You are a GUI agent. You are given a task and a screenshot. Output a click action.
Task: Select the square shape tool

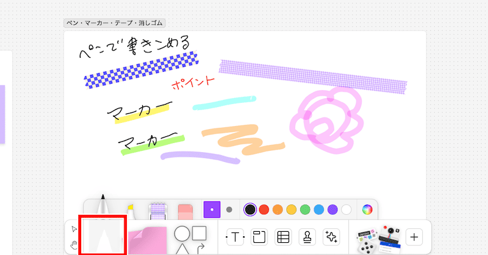point(199,232)
